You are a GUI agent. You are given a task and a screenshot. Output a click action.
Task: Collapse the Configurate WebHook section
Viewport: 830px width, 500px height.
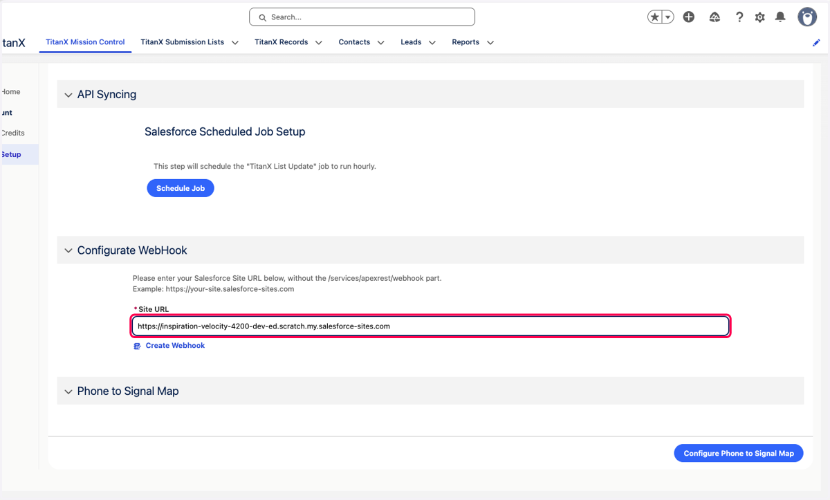pyautogui.click(x=68, y=250)
